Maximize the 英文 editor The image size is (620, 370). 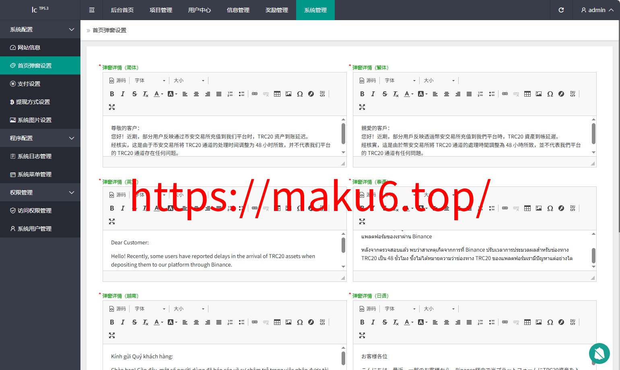point(112,221)
